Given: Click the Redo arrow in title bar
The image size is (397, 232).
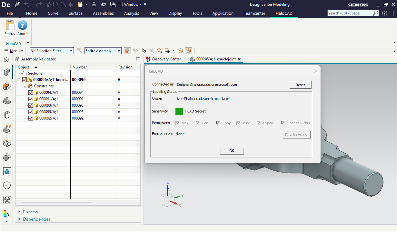Looking at the screenshot, I should [x=39, y=4].
